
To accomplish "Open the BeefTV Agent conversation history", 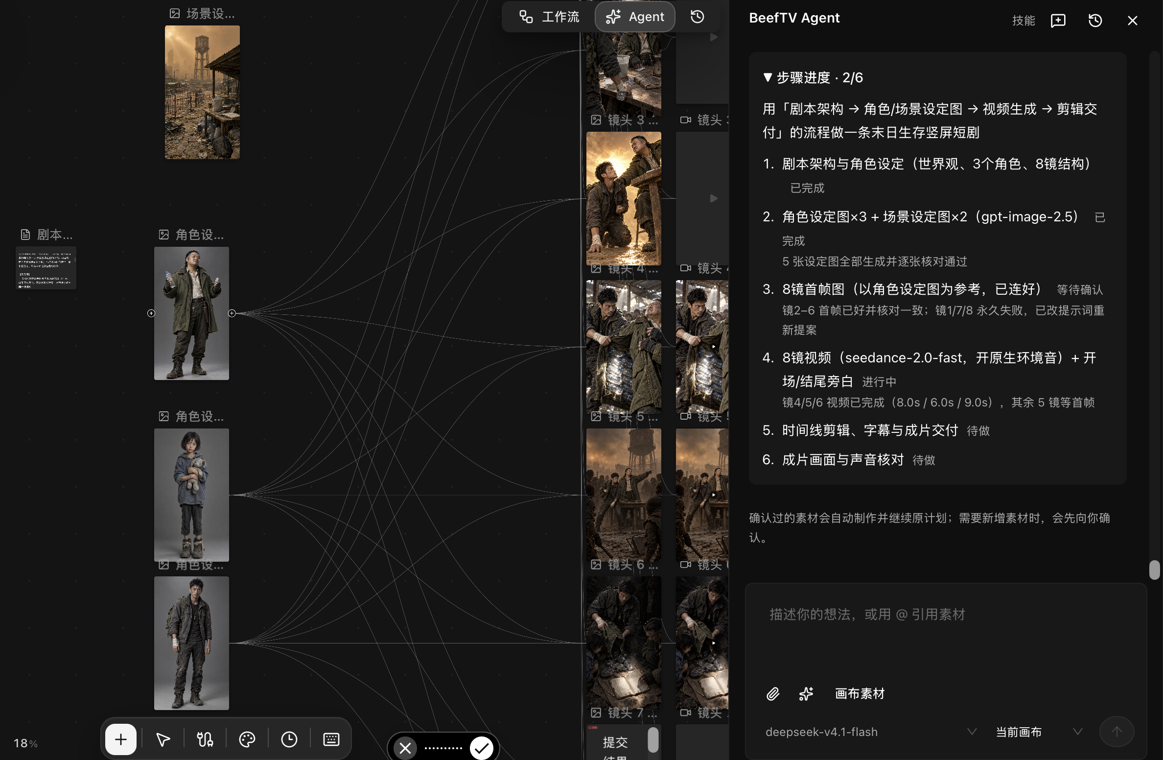I will (x=1095, y=20).
